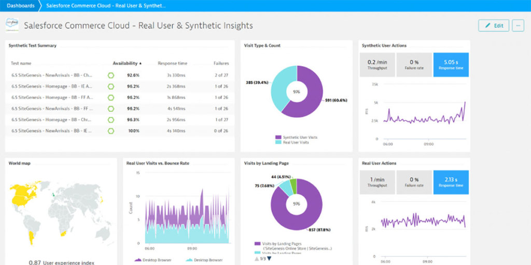Open the more options ellipsis button
Viewport: 531px width, 265px height.
pyautogui.click(x=518, y=25)
